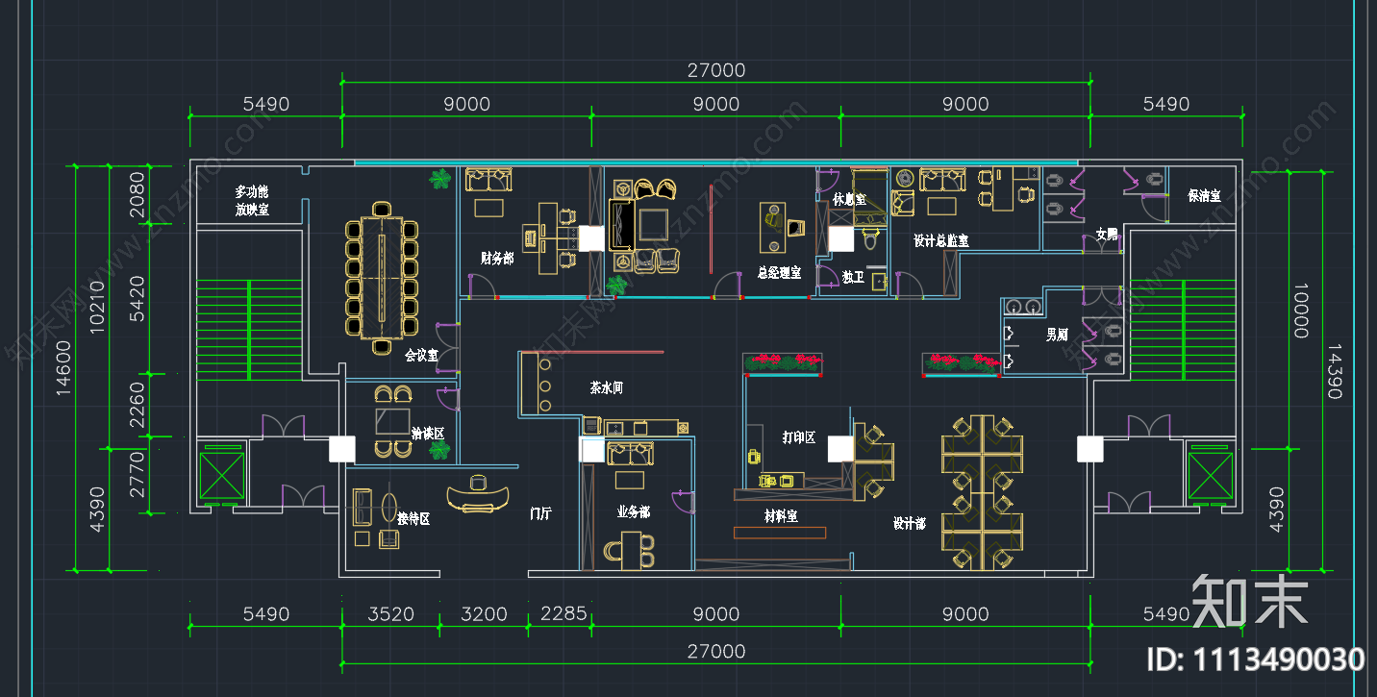Select the 茶水间 label
The image size is (1377, 697).
pyautogui.click(x=607, y=387)
